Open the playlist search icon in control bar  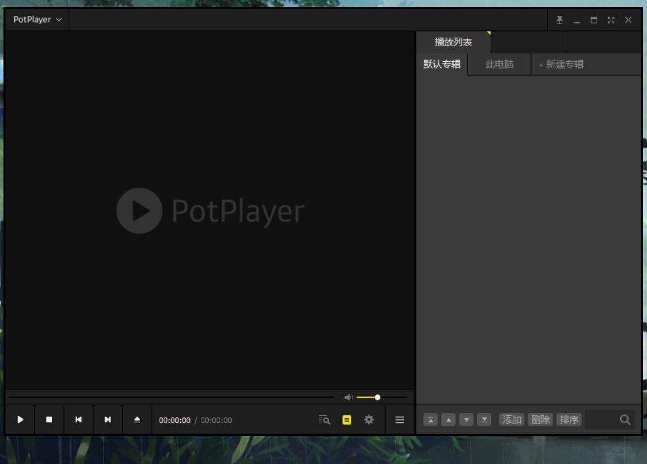(x=324, y=419)
